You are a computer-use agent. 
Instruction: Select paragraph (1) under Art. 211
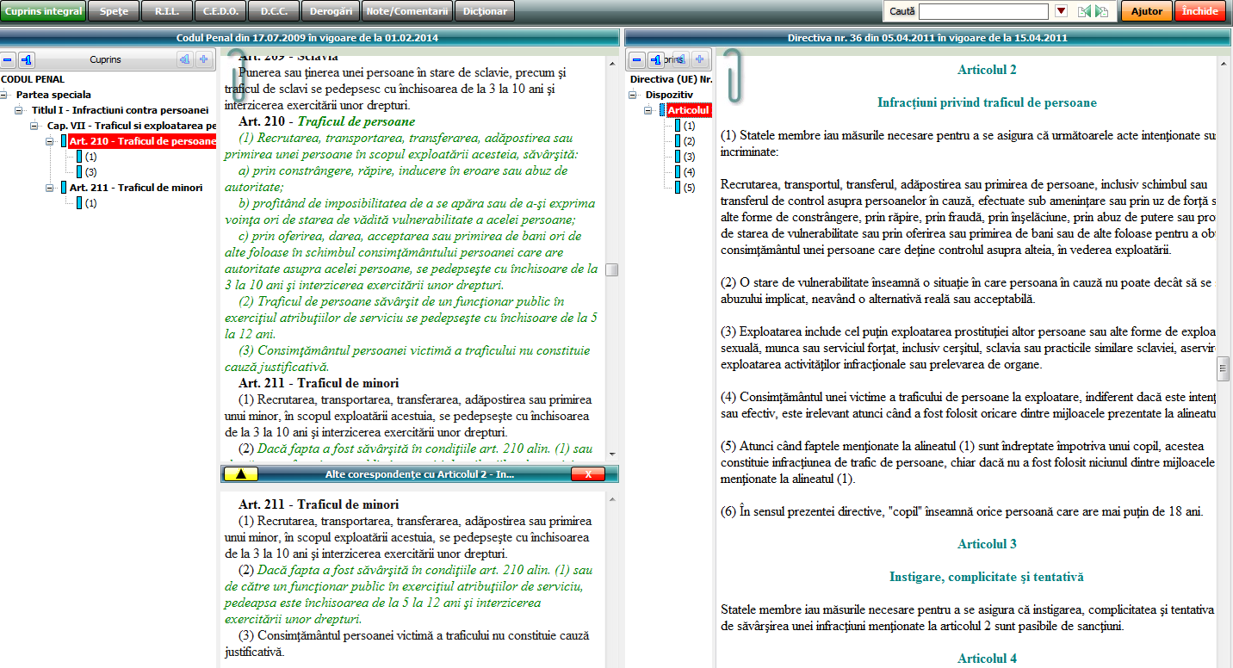(x=90, y=203)
